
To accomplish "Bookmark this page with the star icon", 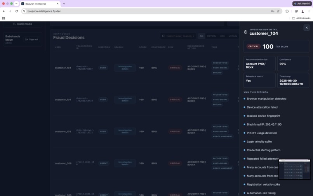I will 278,11.
